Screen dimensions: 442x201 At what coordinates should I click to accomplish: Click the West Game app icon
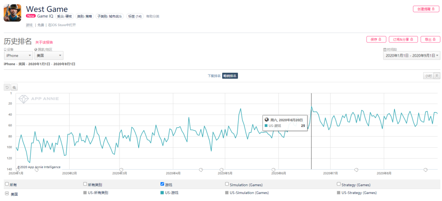[x=12, y=13]
